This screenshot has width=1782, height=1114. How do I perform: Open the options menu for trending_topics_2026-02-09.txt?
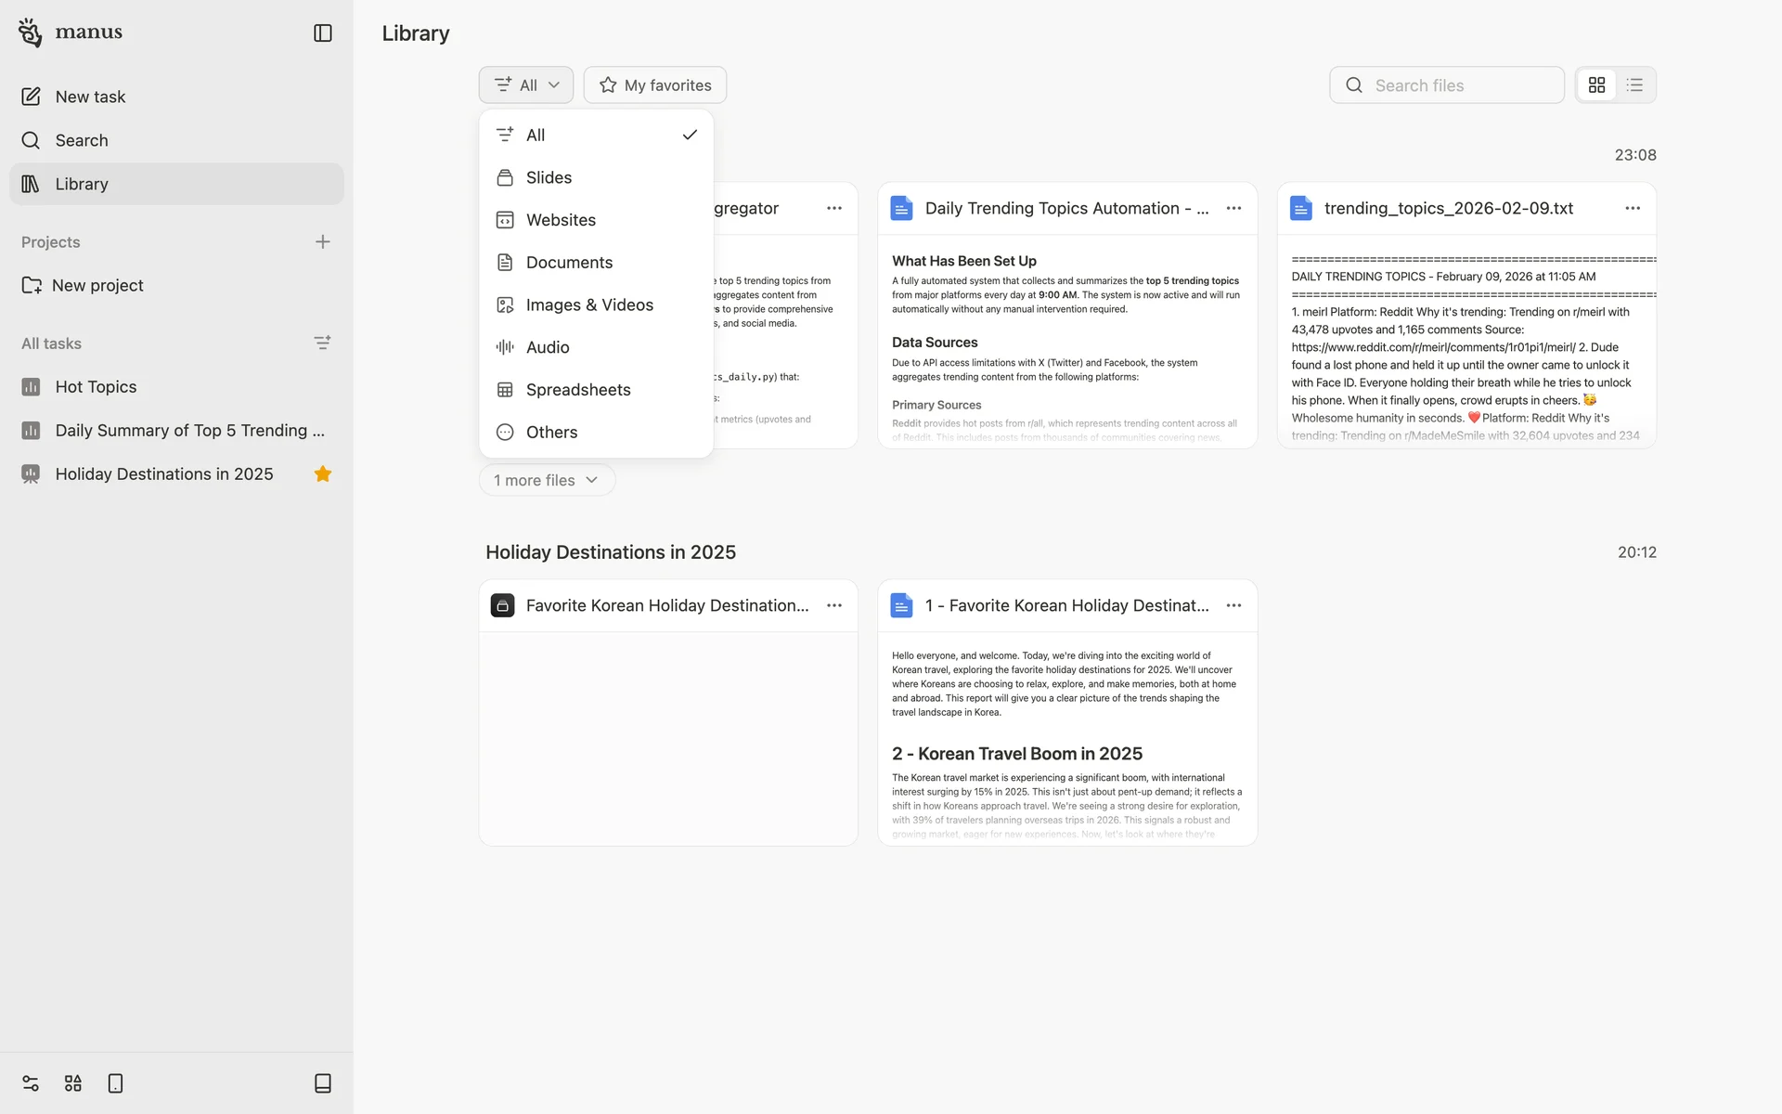(x=1632, y=209)
